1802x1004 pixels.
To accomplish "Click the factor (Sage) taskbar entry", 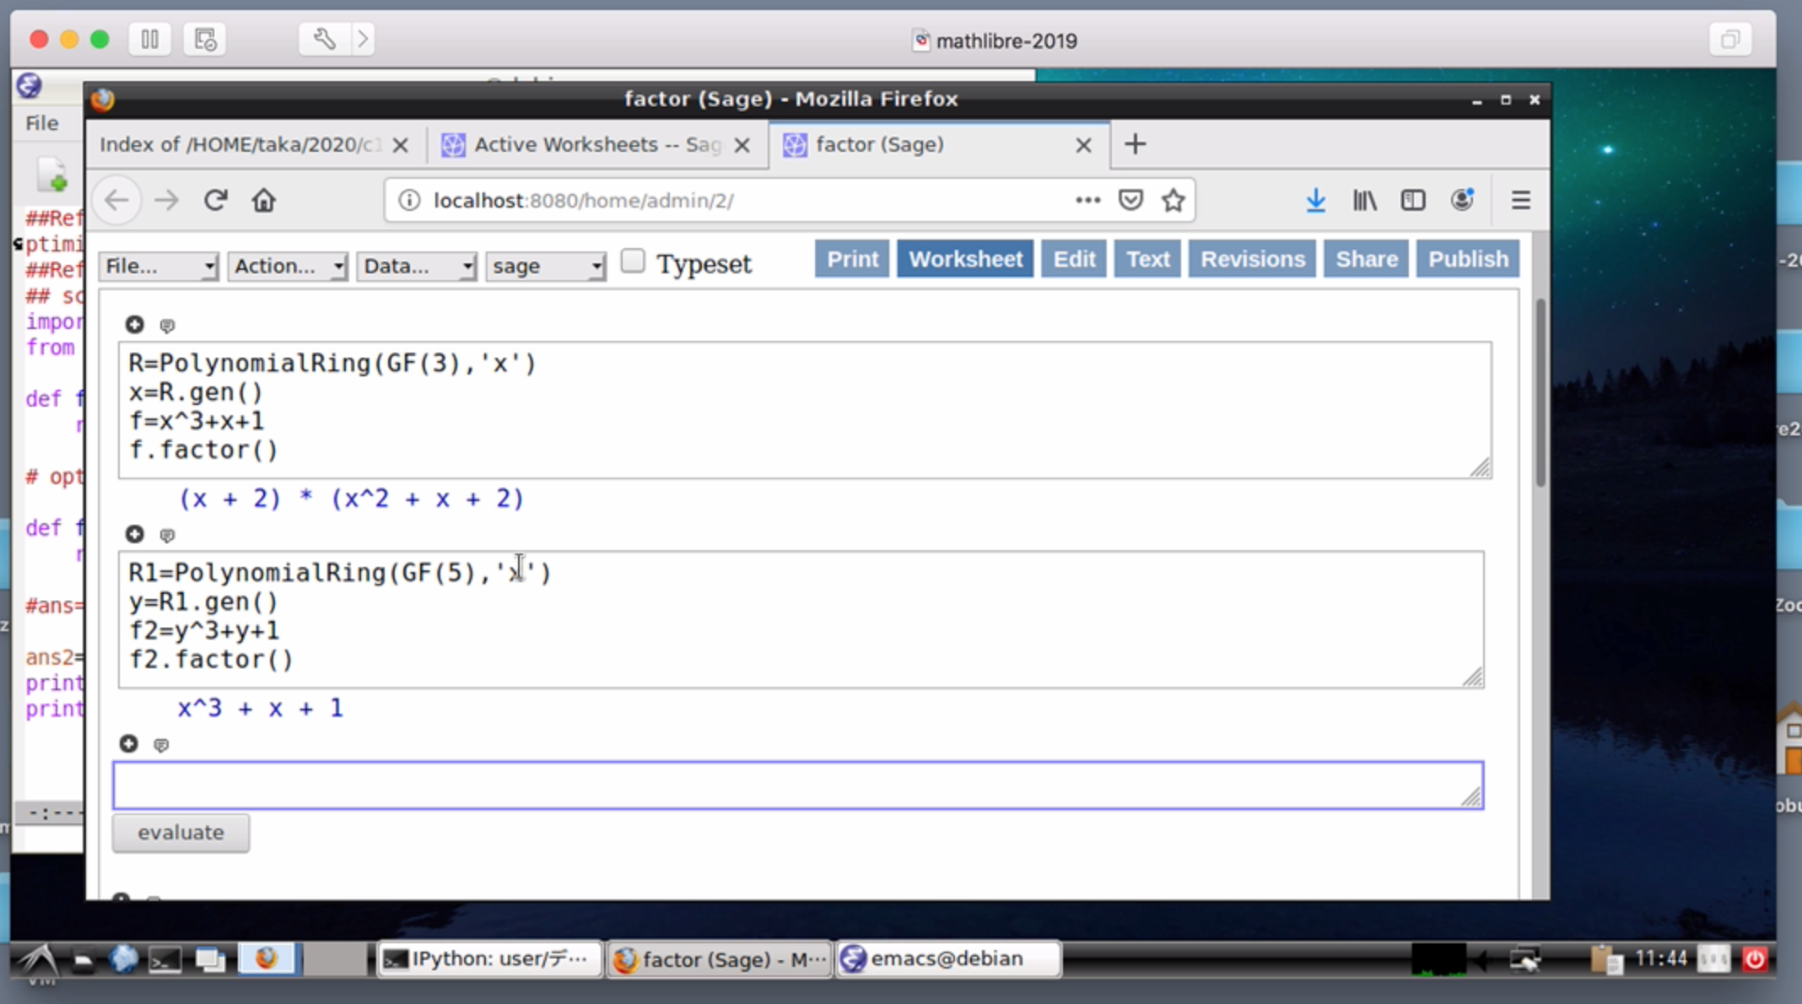I will (719, 959).
